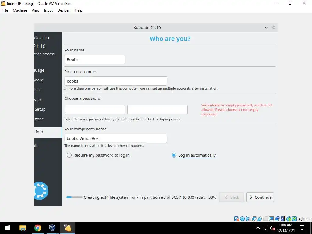Image resolution: width=312 pixels, height=234 pixels.
Task: Open the audio settings status icon
Action: pos(248,219)
